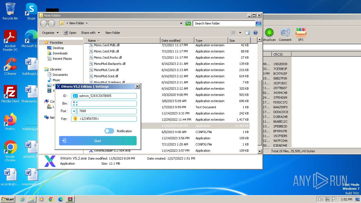Click the volume icon in system tray

pyautogui.click(x=320, y=199)
